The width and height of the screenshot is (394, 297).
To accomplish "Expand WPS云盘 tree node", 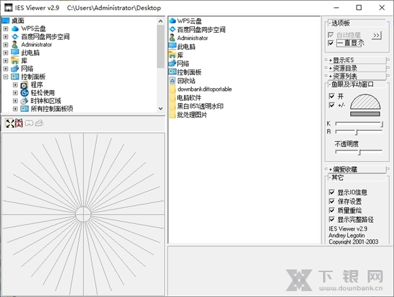I will [x=5, y=29].
